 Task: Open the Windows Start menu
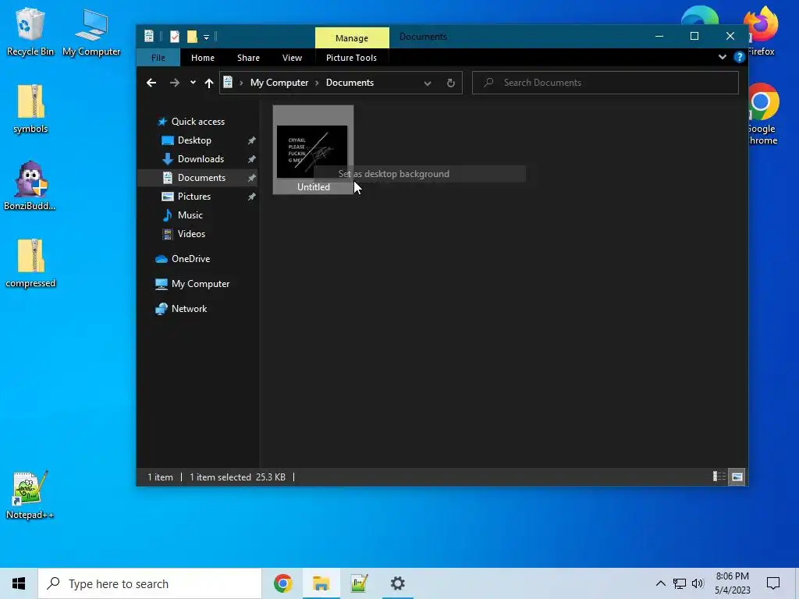pos(19,583)
